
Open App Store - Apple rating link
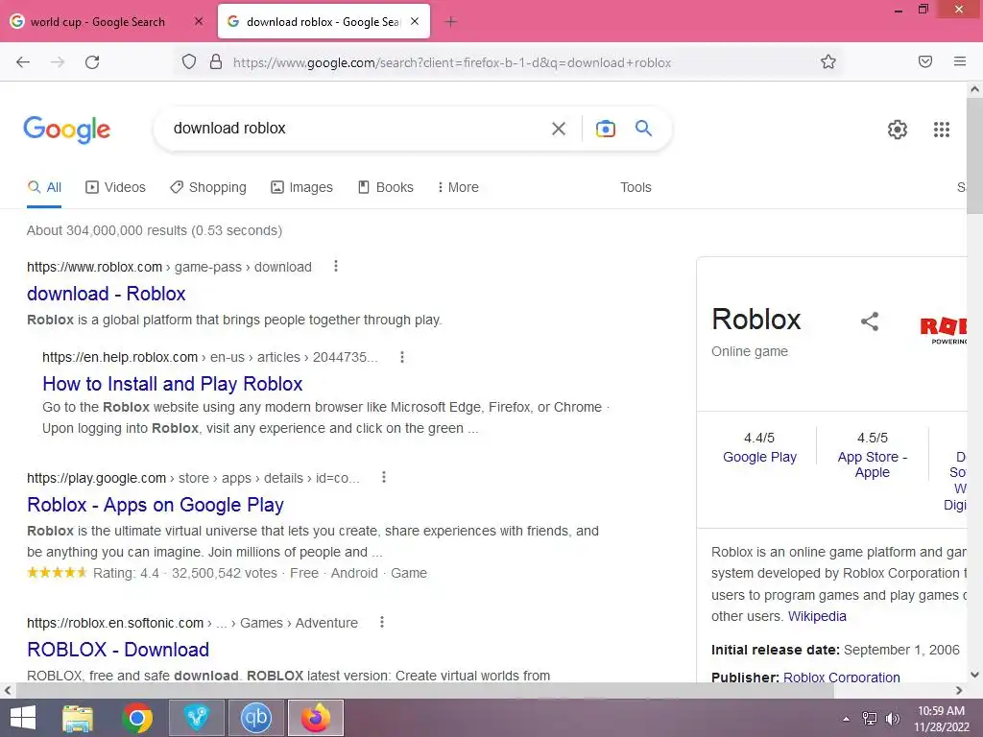point(872,464)
